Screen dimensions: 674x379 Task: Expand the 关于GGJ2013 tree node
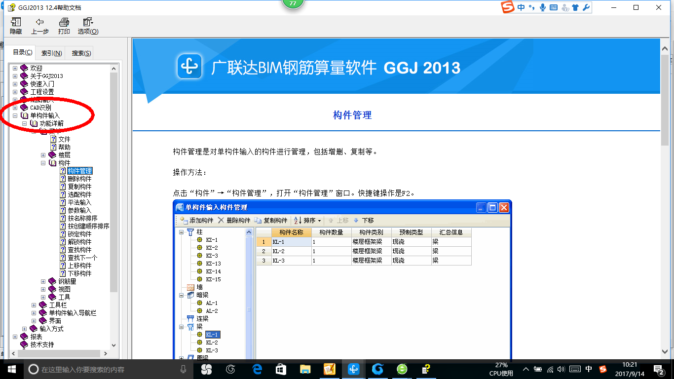coord(15,76)
